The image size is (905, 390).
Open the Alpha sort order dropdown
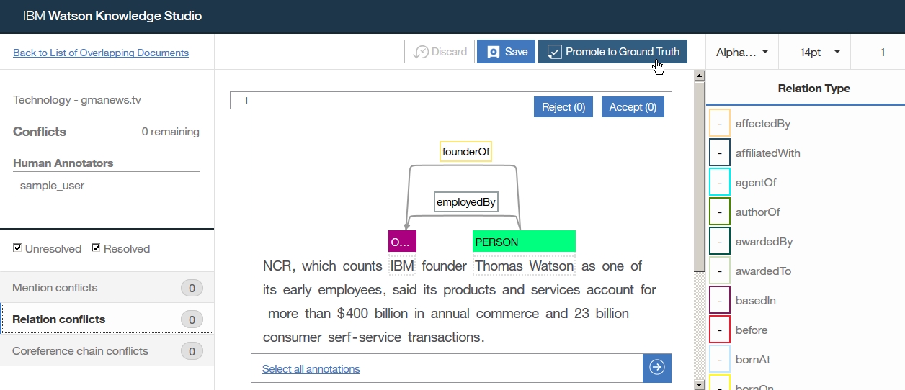pyautogui.click(x=741, y=52)
